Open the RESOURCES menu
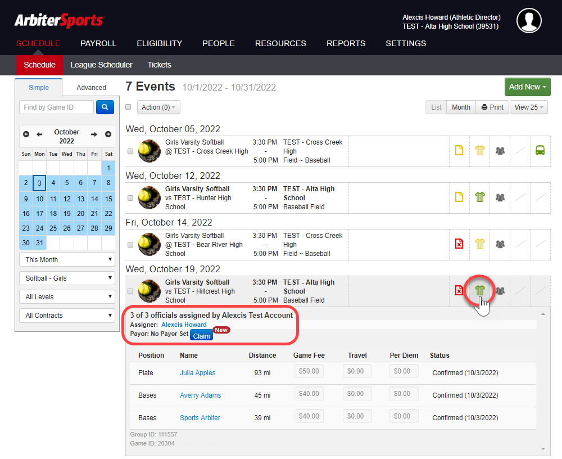 tap(280, 43)
